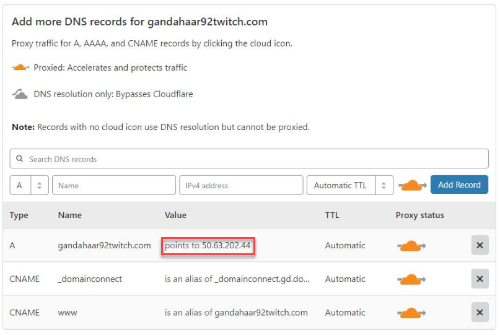500x335 pixels.
Task: Click the Name input field
Action: tap(114, 185)
